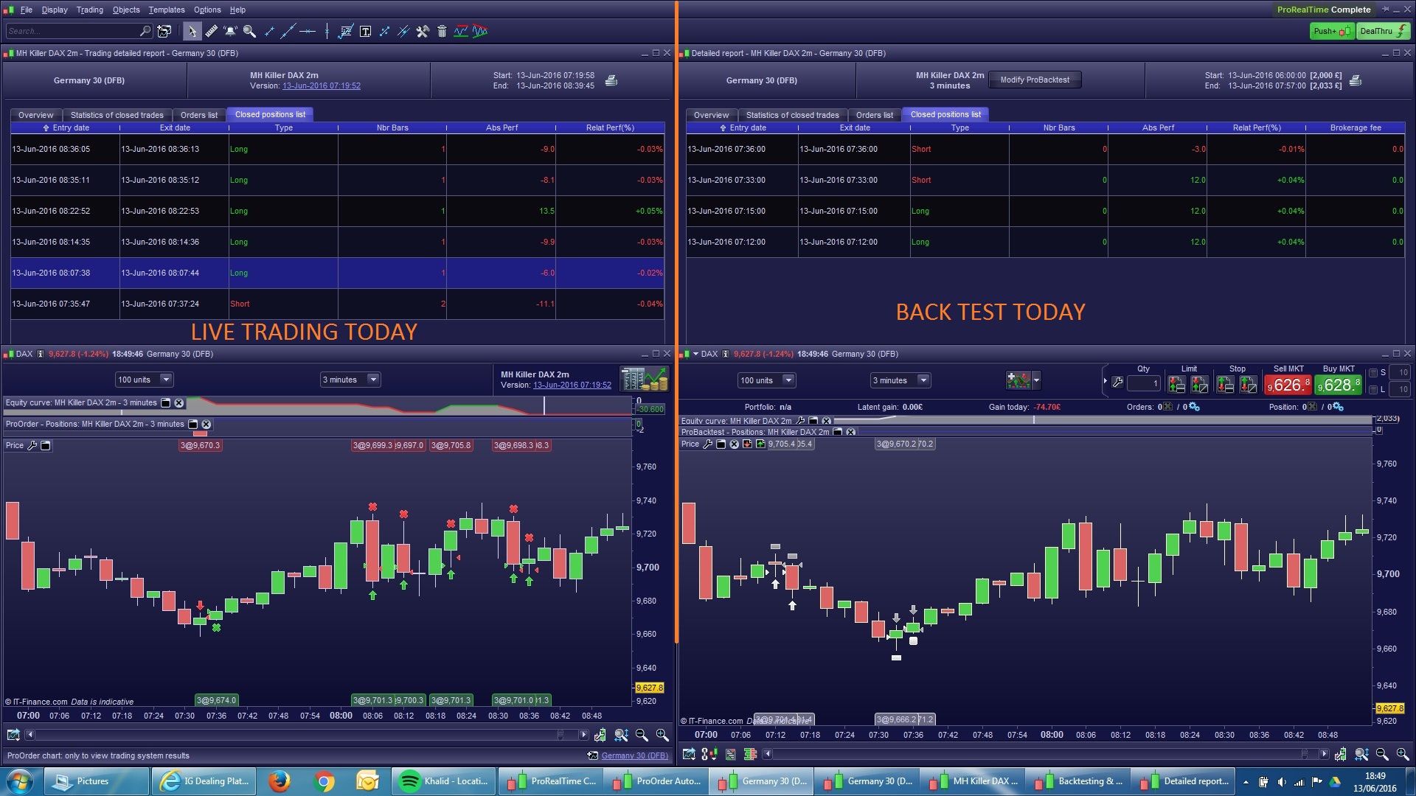Screen dimensions: 1416x796
Task: Expand the chart style dropdown arrow
Action: click(1036, 380)
